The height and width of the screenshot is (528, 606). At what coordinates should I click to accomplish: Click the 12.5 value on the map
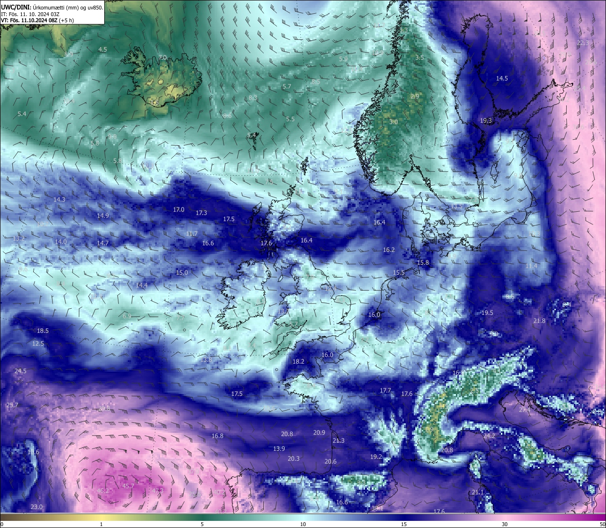click(x=38, y=343)
